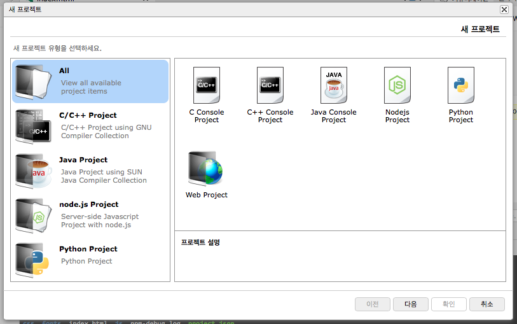Image resolution: width=517 pixels, height=324 pixels.
Task: Choose the Python Project icon in grid
Action: 461,85
